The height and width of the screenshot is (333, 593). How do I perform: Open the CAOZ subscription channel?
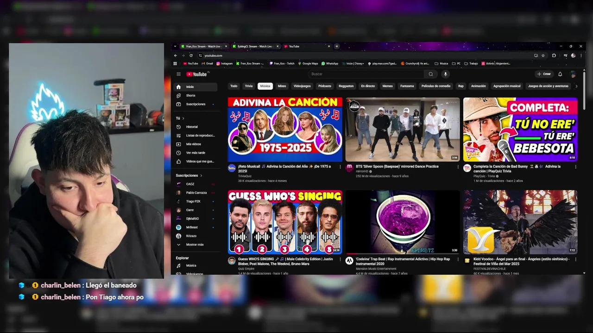click(x=196, y=184)
